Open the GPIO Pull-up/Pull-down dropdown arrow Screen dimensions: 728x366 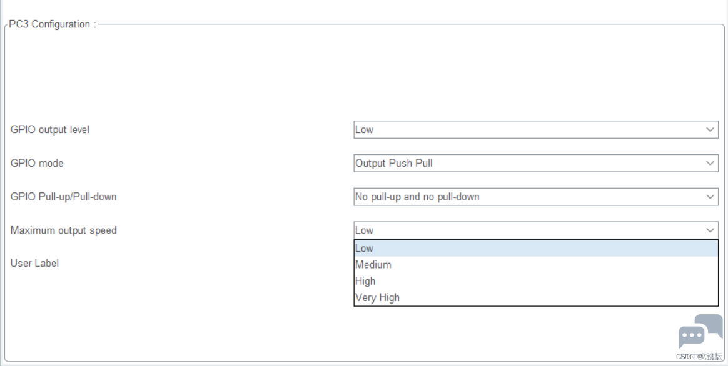710,197
